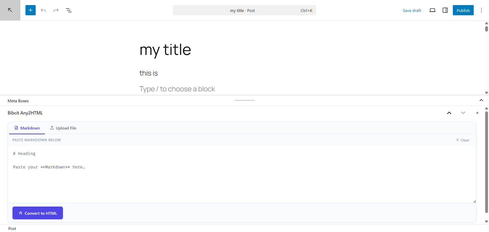
Task: Move Bibcit Any2HTML box down
Action: pyautogui.click(x=463, y=113)
